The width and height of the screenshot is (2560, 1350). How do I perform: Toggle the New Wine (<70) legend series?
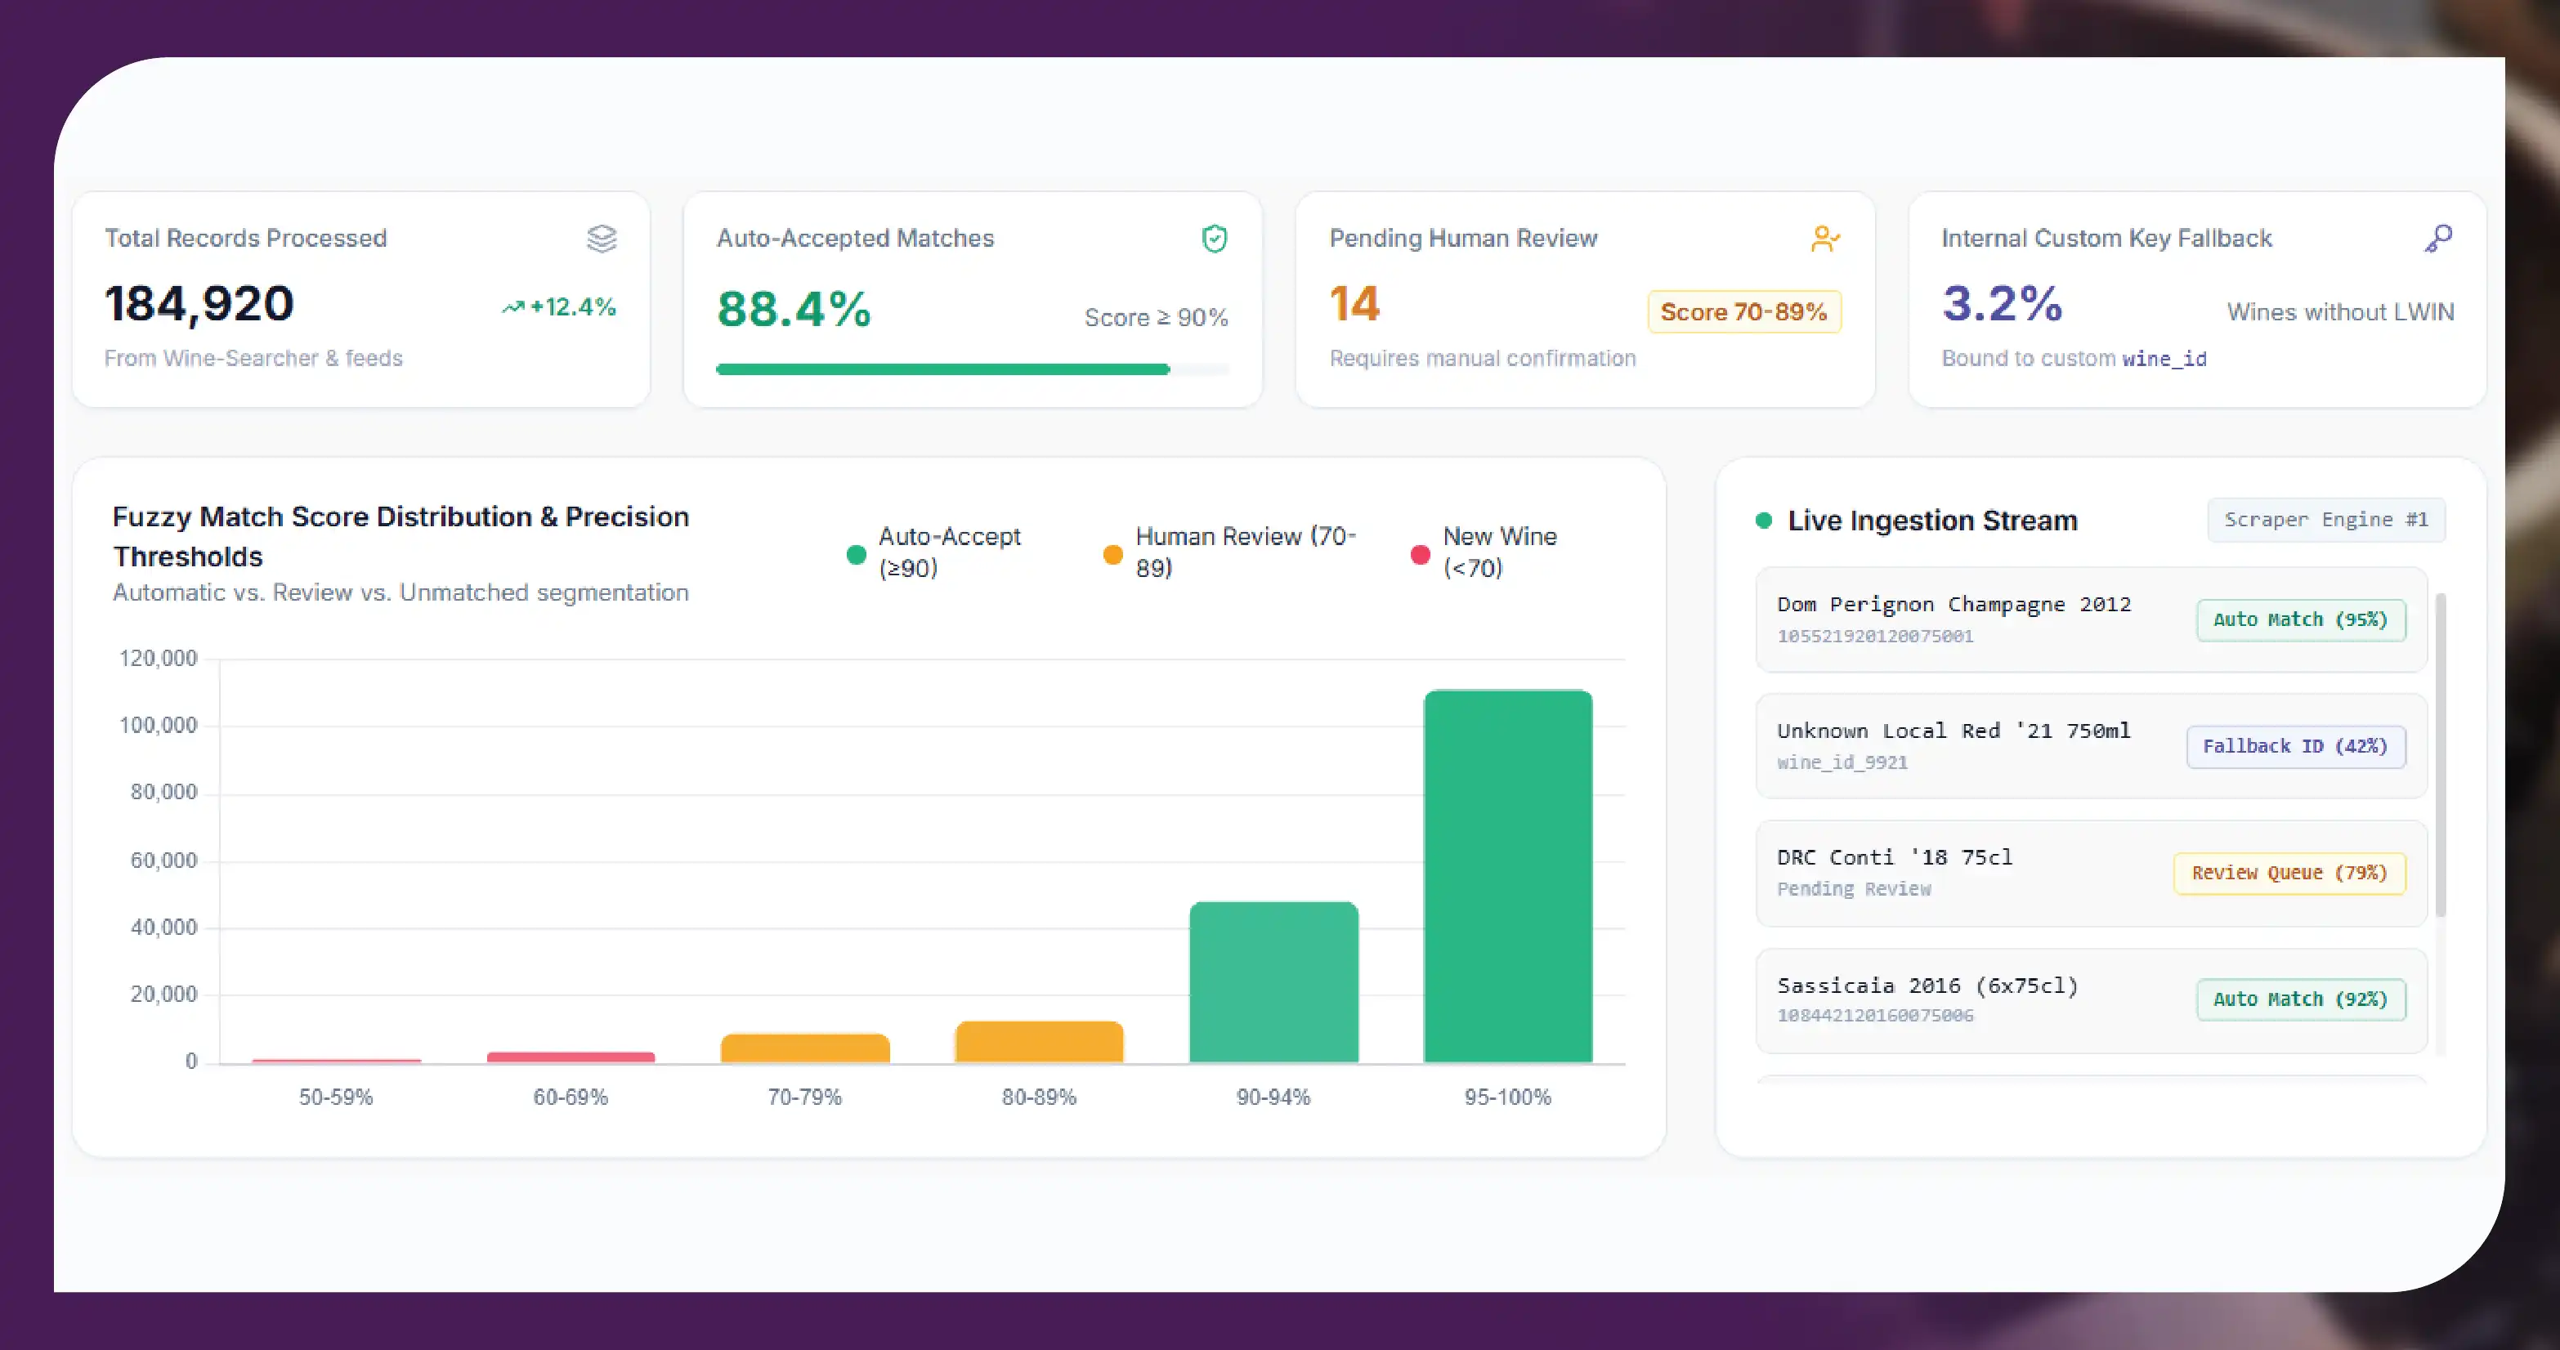click(1484, 552)
